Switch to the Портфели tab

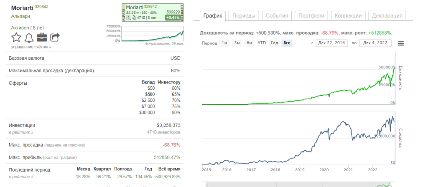(x=311, y=16)
